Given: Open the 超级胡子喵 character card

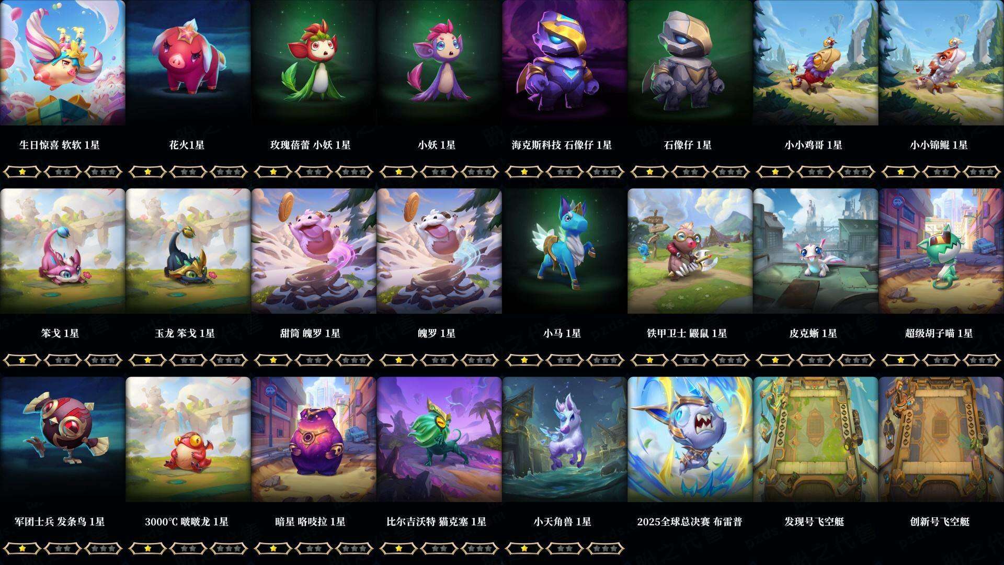Looking at the screenshot, I should pos(941,251).
